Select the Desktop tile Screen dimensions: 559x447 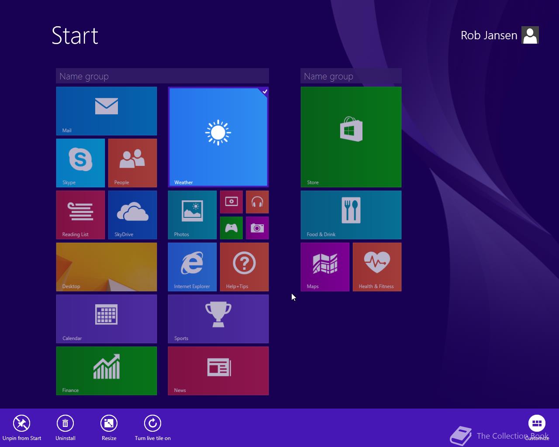tap(107, 267)
